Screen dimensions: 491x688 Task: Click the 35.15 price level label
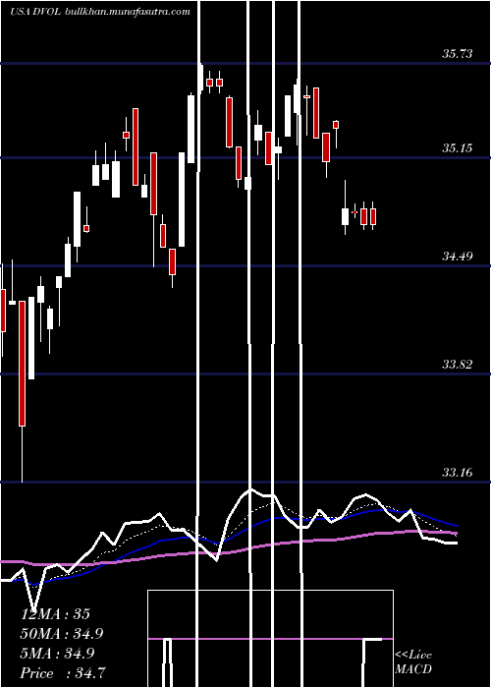coord(458,147)
